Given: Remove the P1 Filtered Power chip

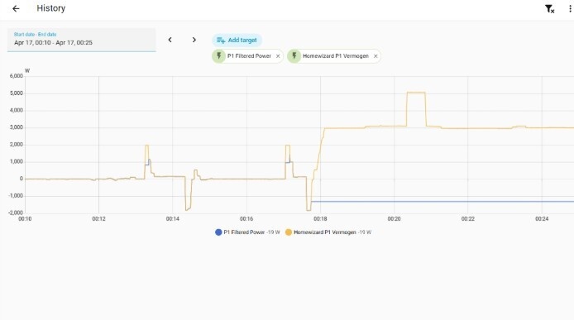Looking at the screenshot, I should tap(278, 56).
